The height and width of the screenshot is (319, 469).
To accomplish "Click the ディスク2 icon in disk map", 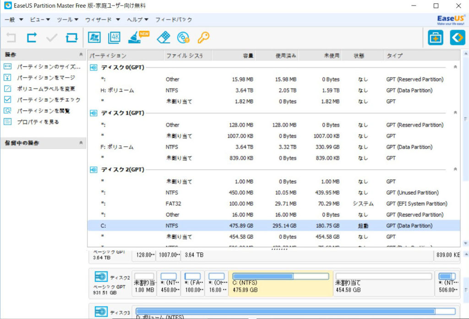I will (101, 276).
